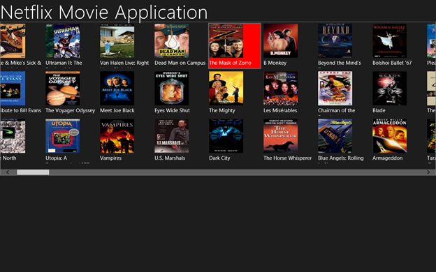Open the Armageddon movie poster
Screen dimensions: 436x272
click(x=390, y=136)
